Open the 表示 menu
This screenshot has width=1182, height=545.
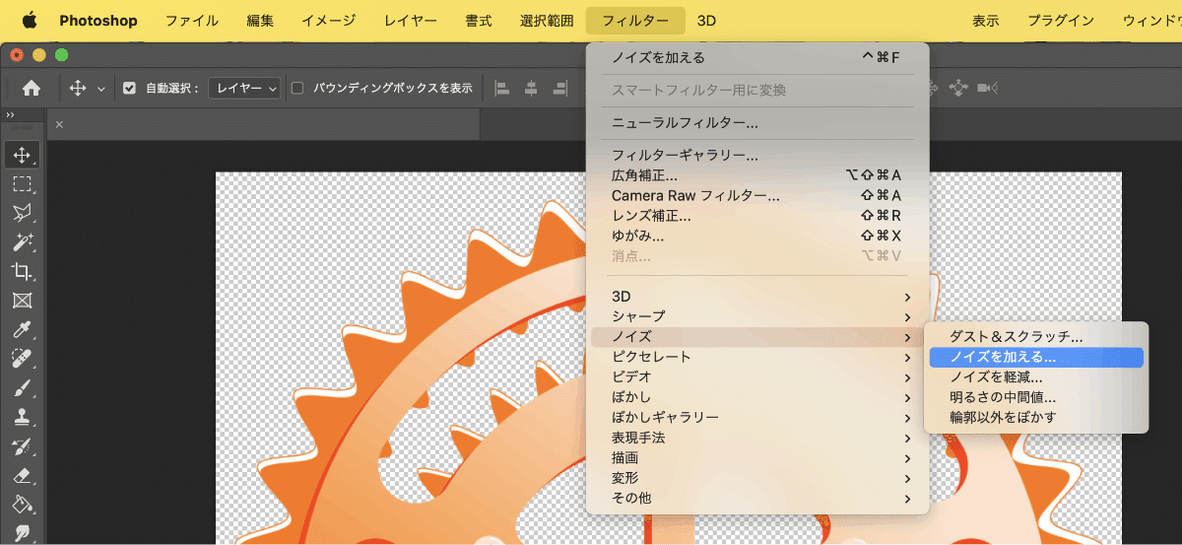[986, 20]
